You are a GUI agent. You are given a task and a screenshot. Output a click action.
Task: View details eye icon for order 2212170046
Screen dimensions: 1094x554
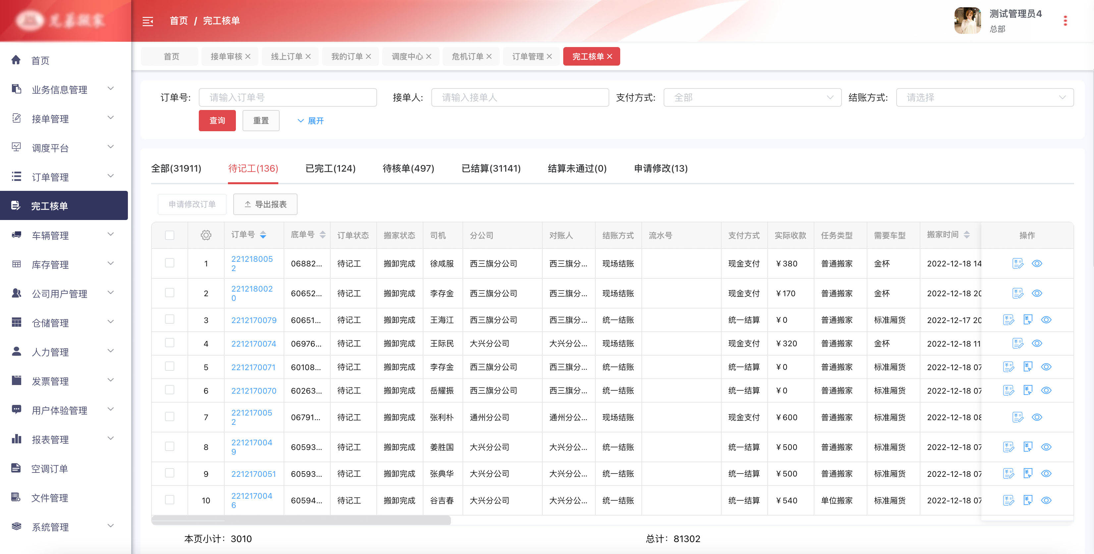(1046, 500)
